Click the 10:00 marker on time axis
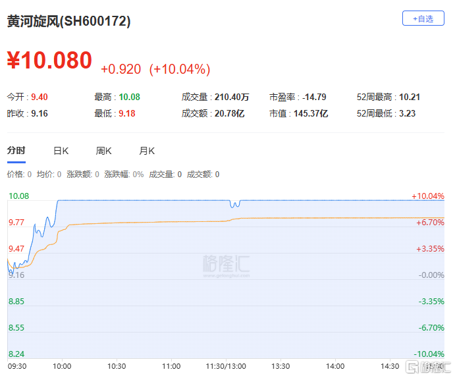 point(62,365)
